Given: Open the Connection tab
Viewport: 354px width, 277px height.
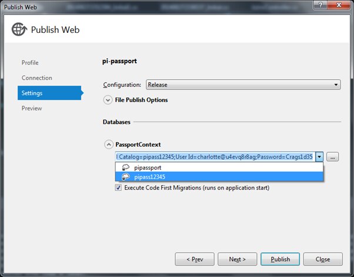Looking at the screenshot, I should pos(36,78).
